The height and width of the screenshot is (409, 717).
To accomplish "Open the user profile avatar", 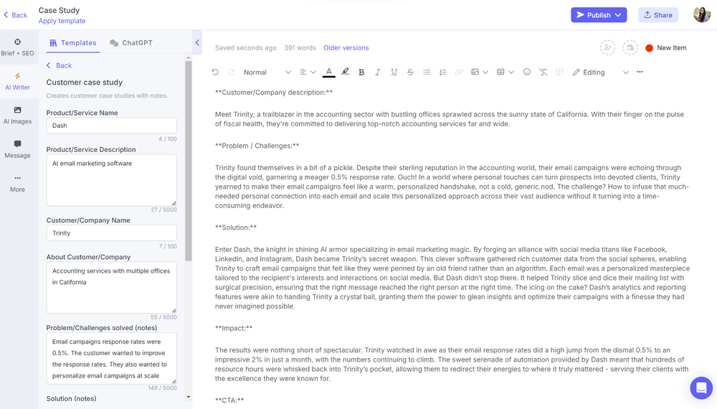I will [702, 14].
